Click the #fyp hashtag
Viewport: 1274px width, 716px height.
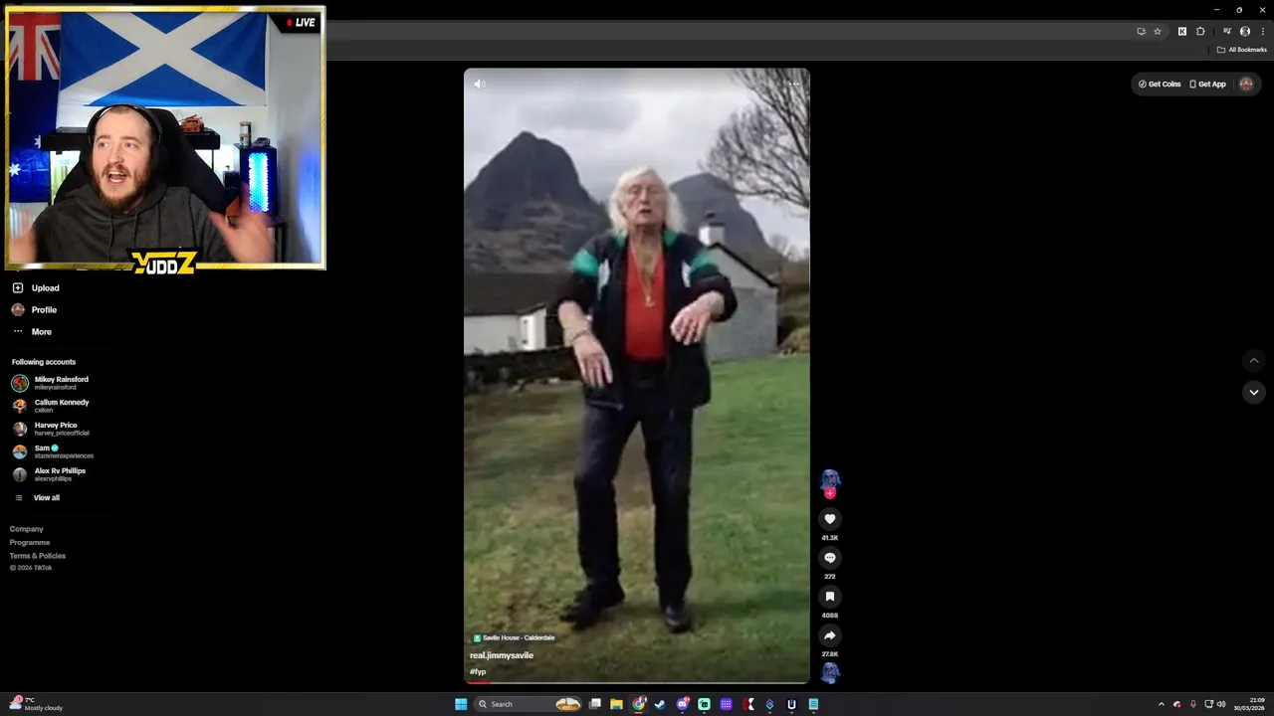478,672
